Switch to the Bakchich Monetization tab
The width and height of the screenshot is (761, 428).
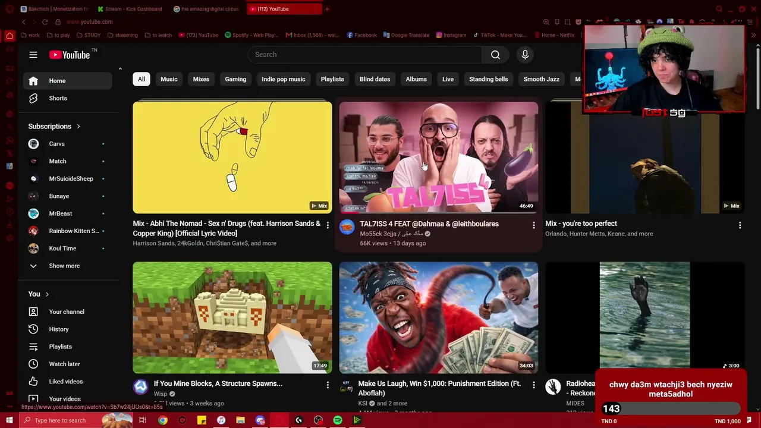pyautogui.click(x=54, y=9)
